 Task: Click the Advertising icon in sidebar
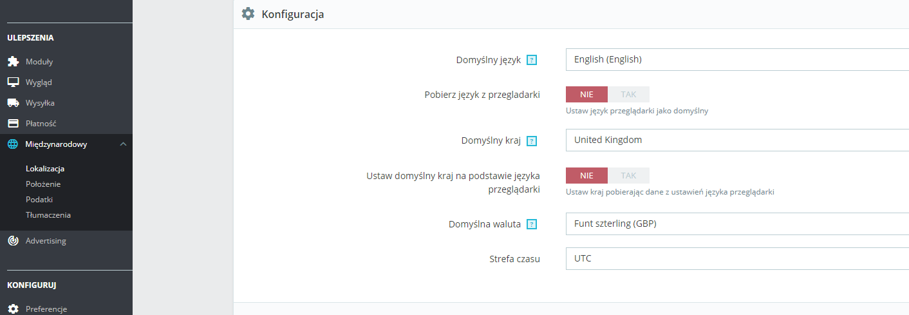tap(13, 241)
